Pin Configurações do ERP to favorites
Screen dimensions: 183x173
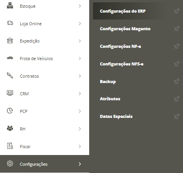[x=177, y=11]
